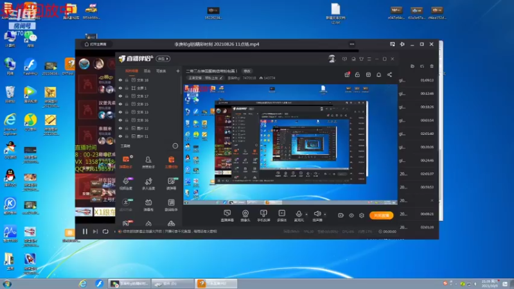Open the Windows Start menu
Viewport: 514px width, 289px height.
(7, 284)
